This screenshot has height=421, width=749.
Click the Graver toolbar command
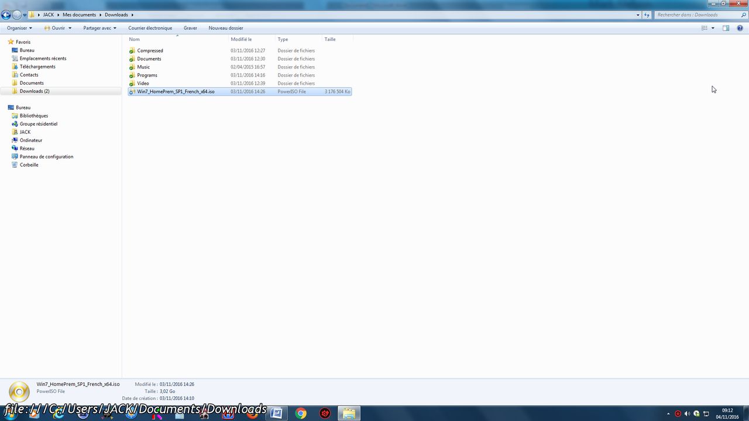pyautogui.click(x=190, y=27)
